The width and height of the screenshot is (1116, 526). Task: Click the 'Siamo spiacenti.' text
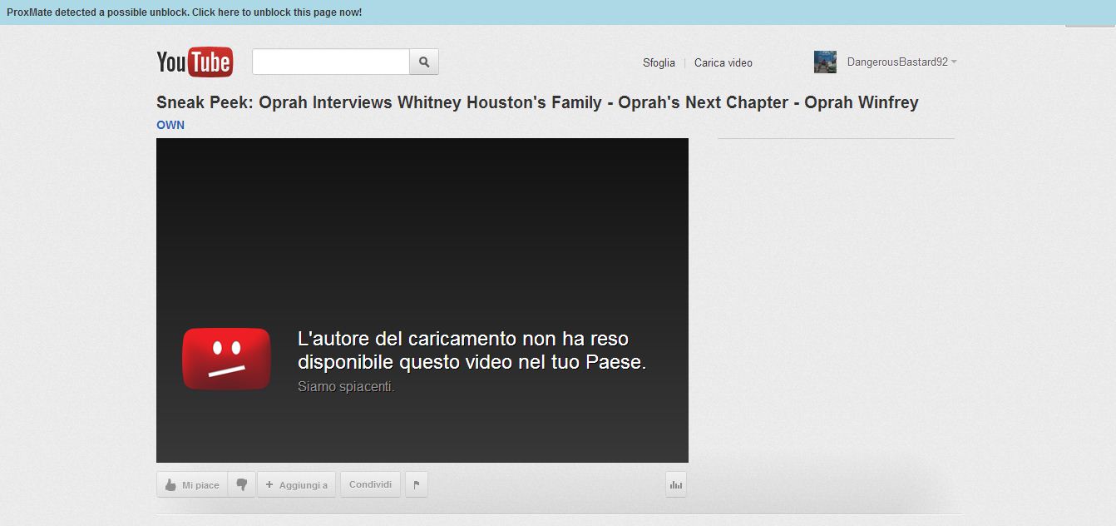[346, 387]
